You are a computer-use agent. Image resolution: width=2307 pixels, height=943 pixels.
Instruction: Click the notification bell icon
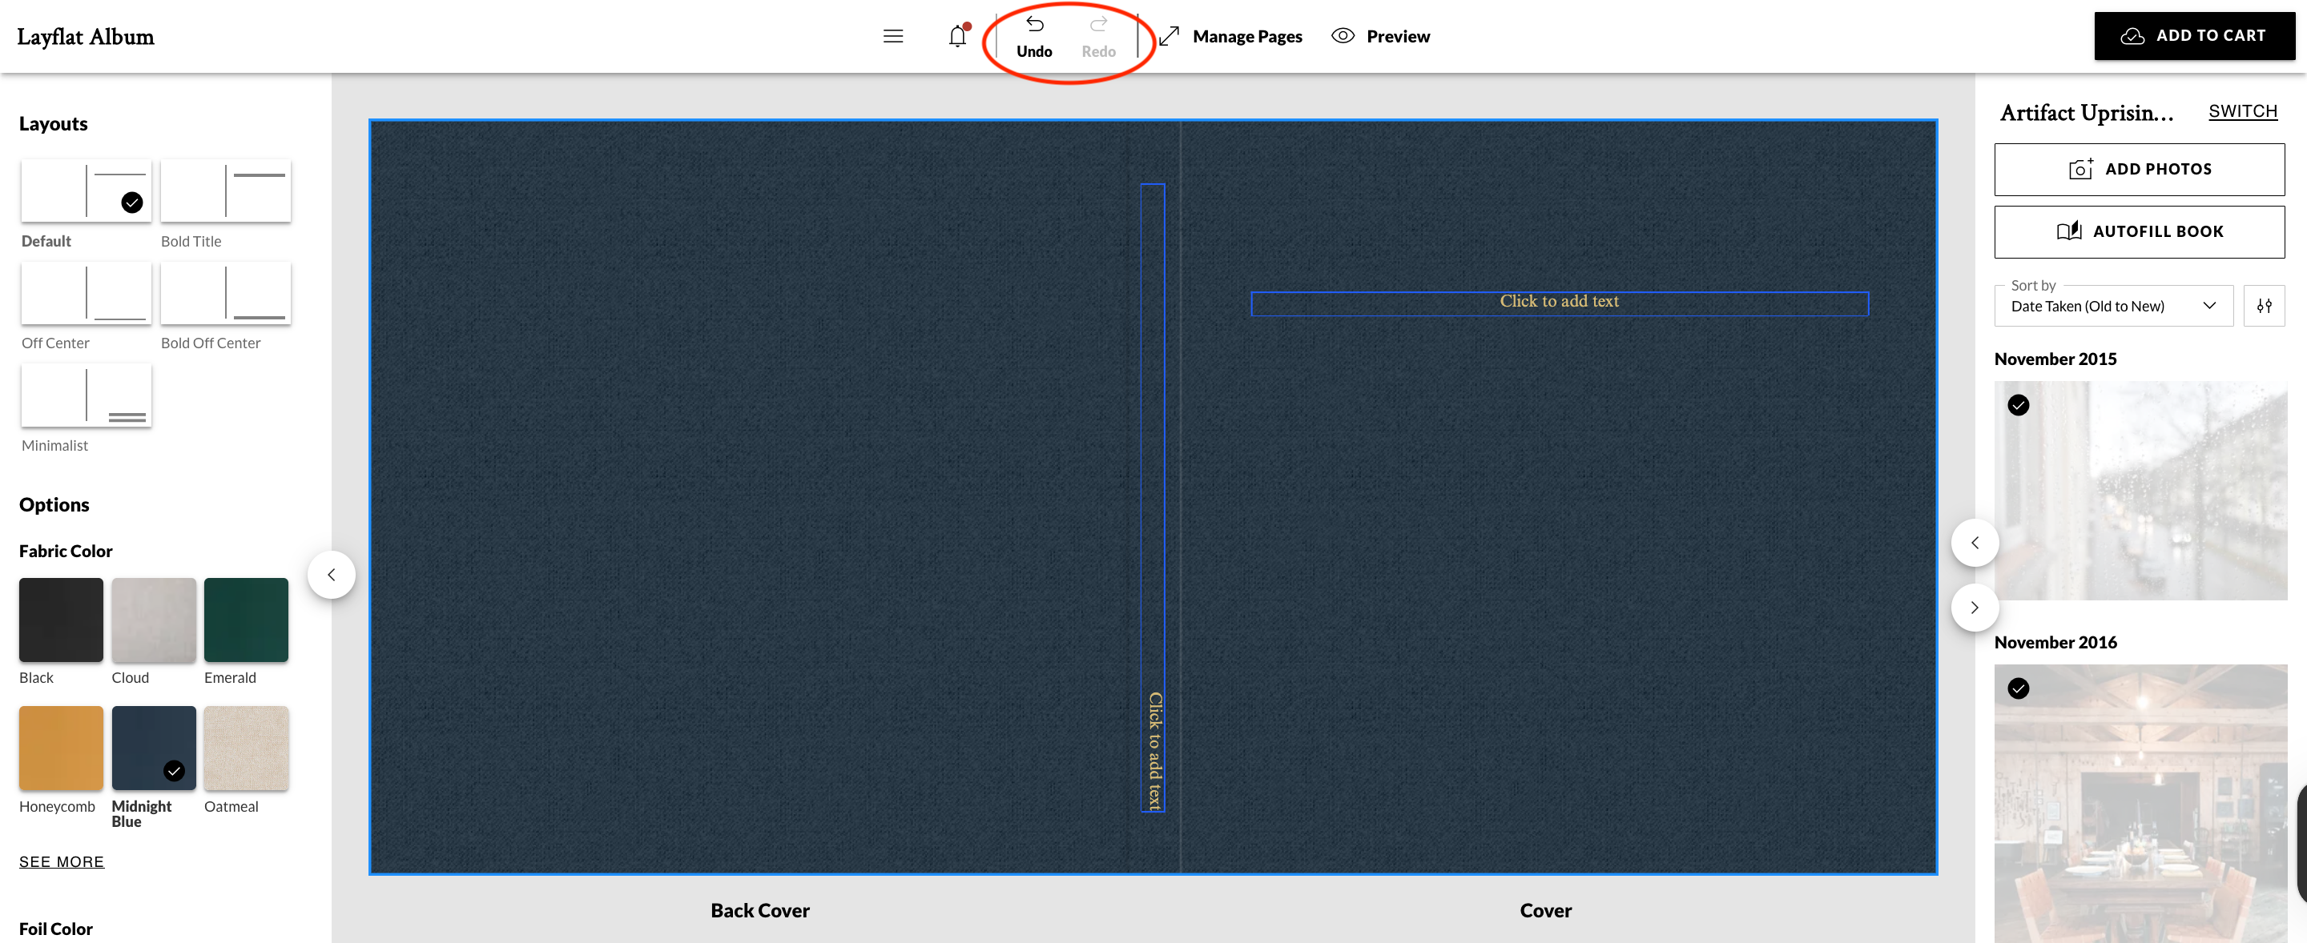pos(957,37)
